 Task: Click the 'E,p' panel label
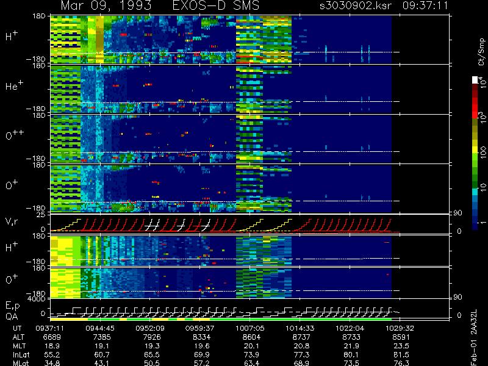(x=12, y=306)
